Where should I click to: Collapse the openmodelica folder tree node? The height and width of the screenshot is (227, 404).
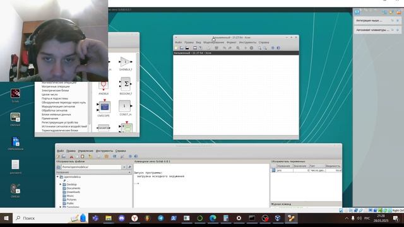(x=57, y=177)
